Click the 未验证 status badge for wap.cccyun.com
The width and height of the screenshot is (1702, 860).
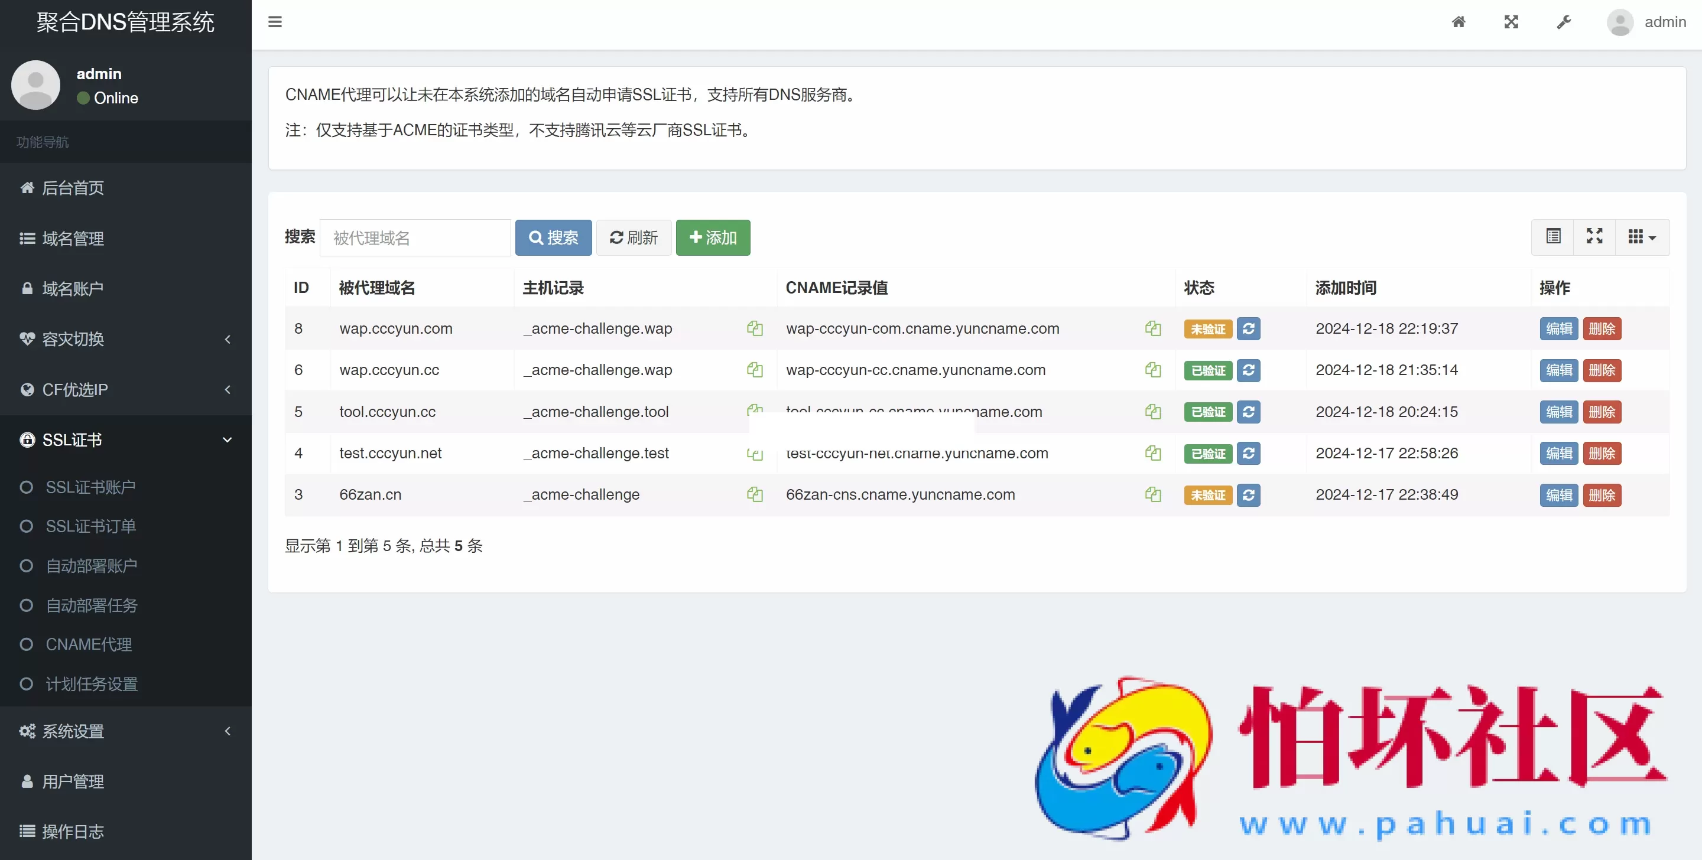[x=1207, y=328]
